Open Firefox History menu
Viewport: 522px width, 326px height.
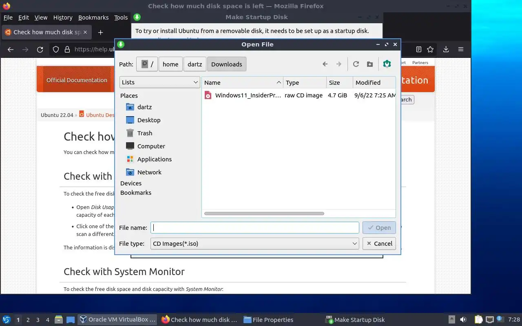tap(63, 18)
